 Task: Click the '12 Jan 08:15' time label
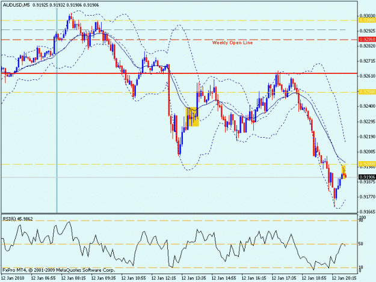[x=73, y=278]
